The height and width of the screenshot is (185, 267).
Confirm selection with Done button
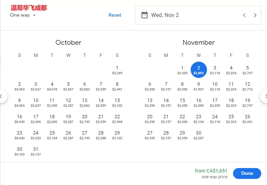tap(247, 173)
